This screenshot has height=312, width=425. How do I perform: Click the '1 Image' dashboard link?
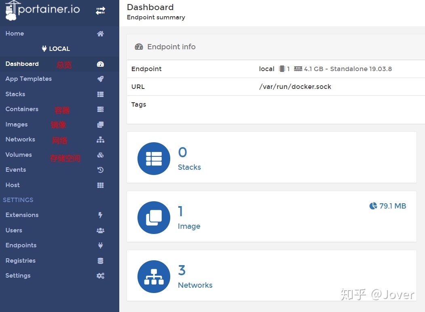point(272,216)
